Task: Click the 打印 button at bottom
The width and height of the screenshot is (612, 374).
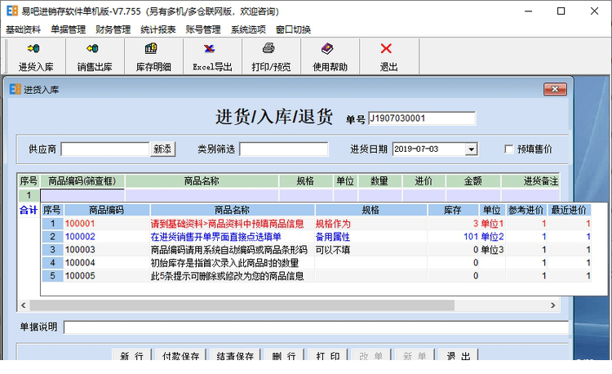Action: click(x=327, y=355)
